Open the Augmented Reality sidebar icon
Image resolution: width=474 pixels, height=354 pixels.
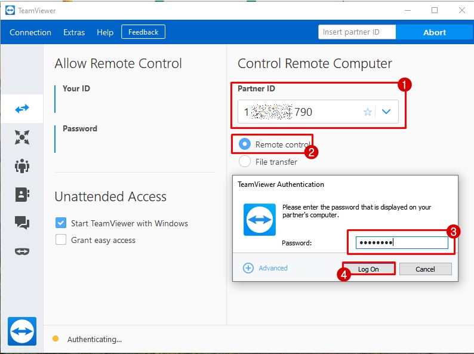tap(22, 251)
